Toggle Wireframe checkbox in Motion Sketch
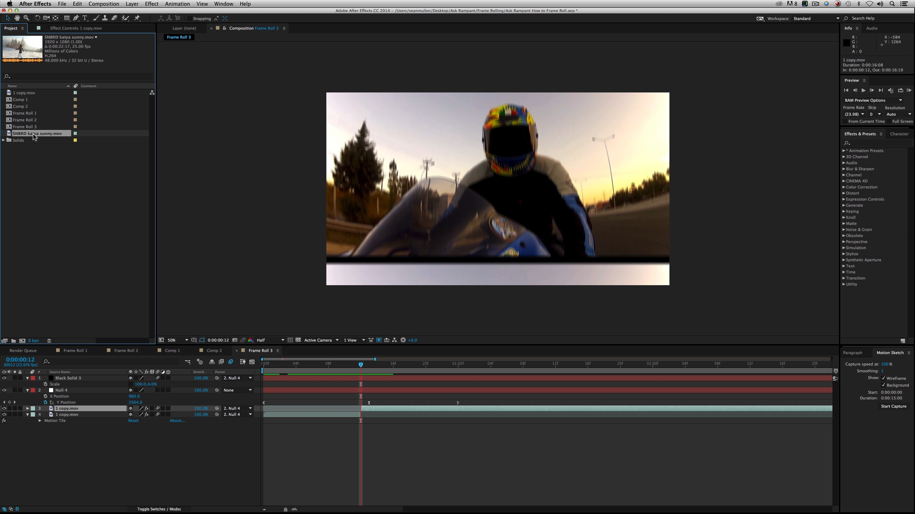The height and width of the screenshot is (514, 915). 884,378
